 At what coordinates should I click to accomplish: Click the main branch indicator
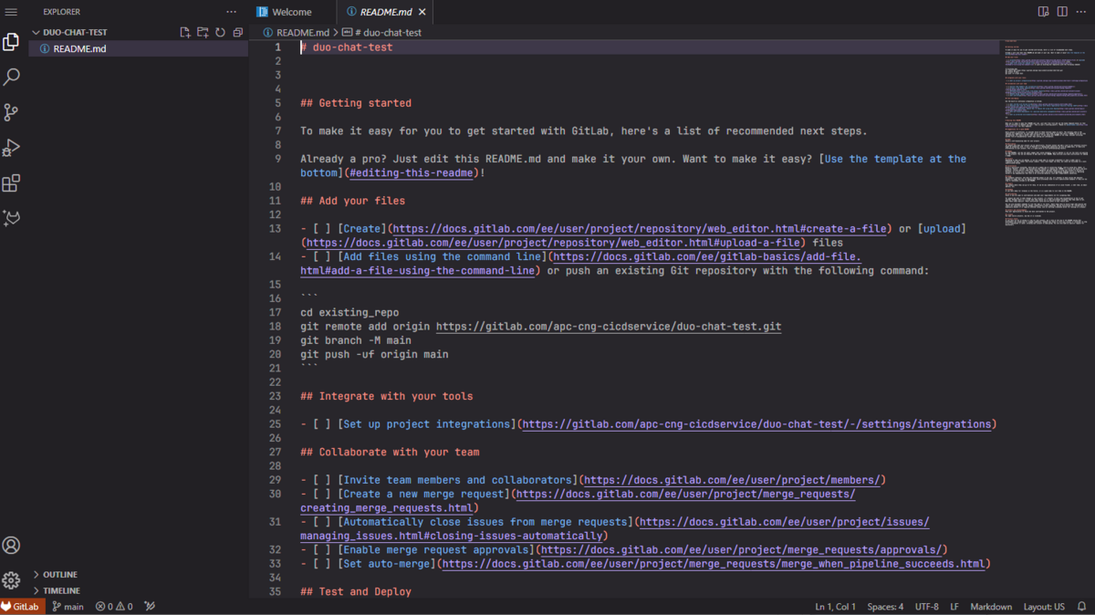click(x=68, y=607)
